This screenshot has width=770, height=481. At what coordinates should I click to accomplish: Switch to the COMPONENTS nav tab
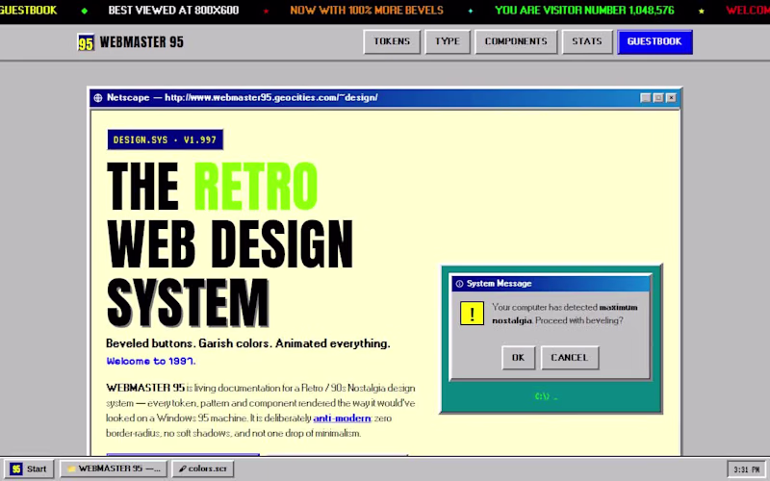pyautogui.click(x=516, y=41)
